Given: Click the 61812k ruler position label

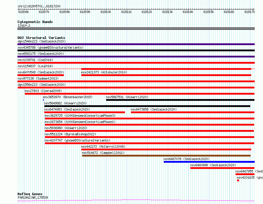Looking at the screenshot, I should point(147,12).
